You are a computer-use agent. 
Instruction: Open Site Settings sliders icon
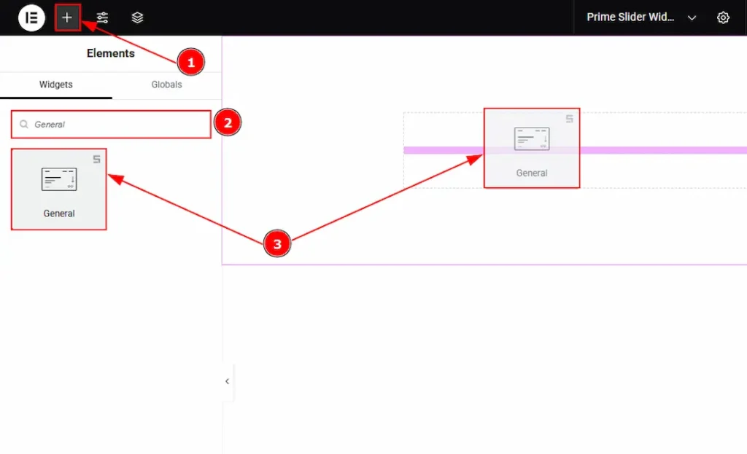102,17
